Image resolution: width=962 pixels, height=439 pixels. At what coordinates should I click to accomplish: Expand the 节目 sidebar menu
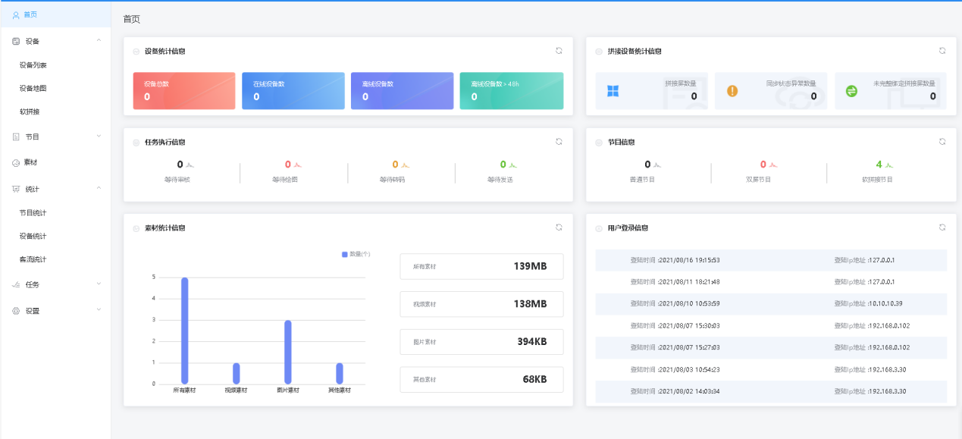(x=99, y=136)
